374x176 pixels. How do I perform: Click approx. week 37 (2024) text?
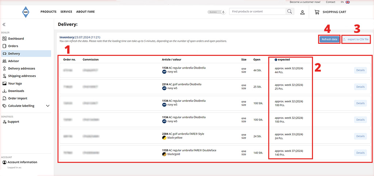(x=289, y=151)
